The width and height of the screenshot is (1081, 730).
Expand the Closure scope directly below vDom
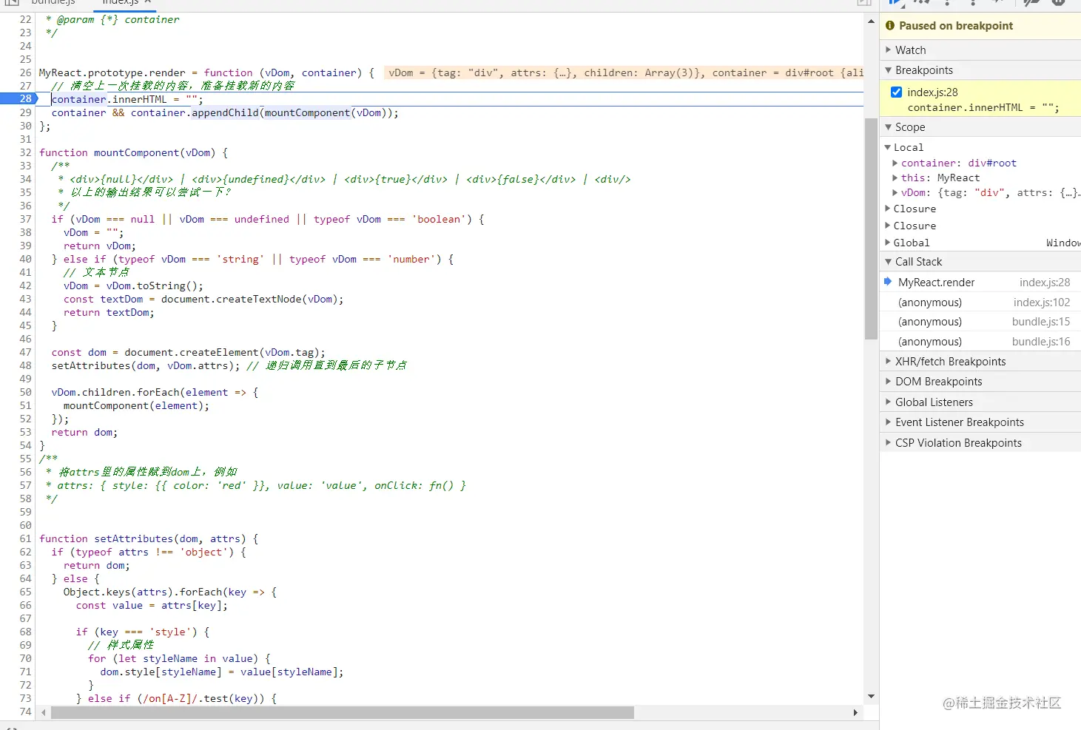click(x=888, y=209)
